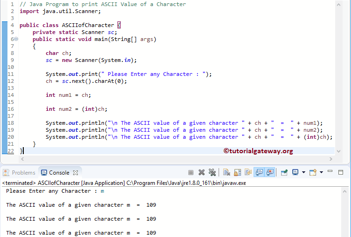Click 'num1' at end of line 18
Screen dimensions: 351x237
[x=310, y=123]
